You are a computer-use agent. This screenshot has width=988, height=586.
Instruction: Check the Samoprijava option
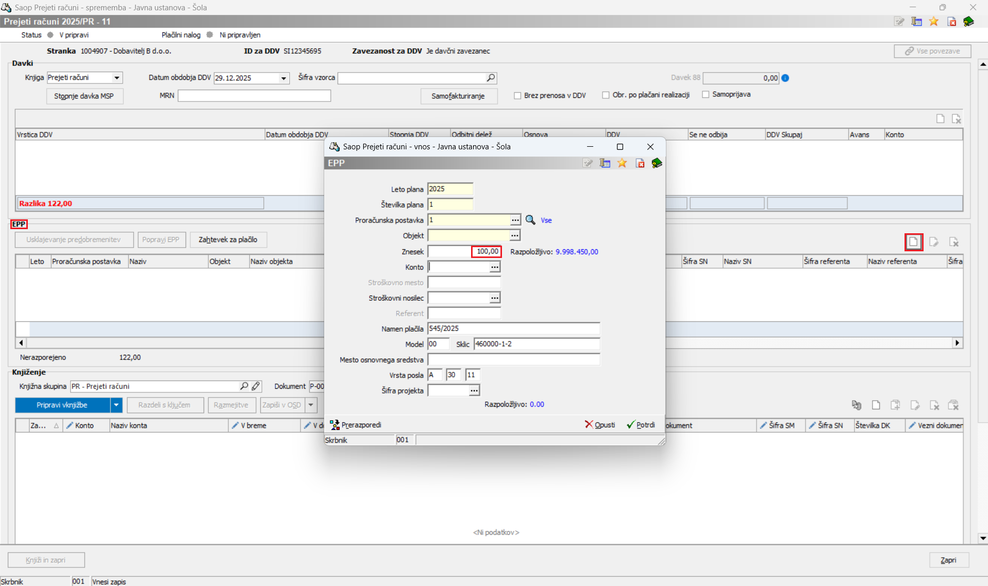coord(706,95)
